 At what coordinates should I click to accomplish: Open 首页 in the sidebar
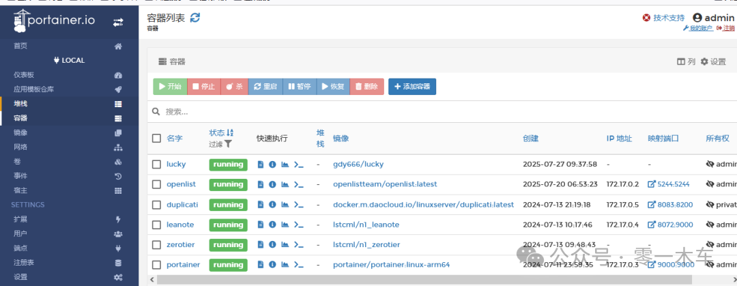tap(69, 46)
